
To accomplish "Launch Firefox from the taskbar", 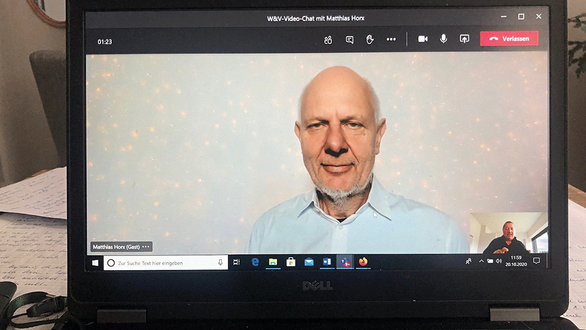I will [x=363, y=262].
